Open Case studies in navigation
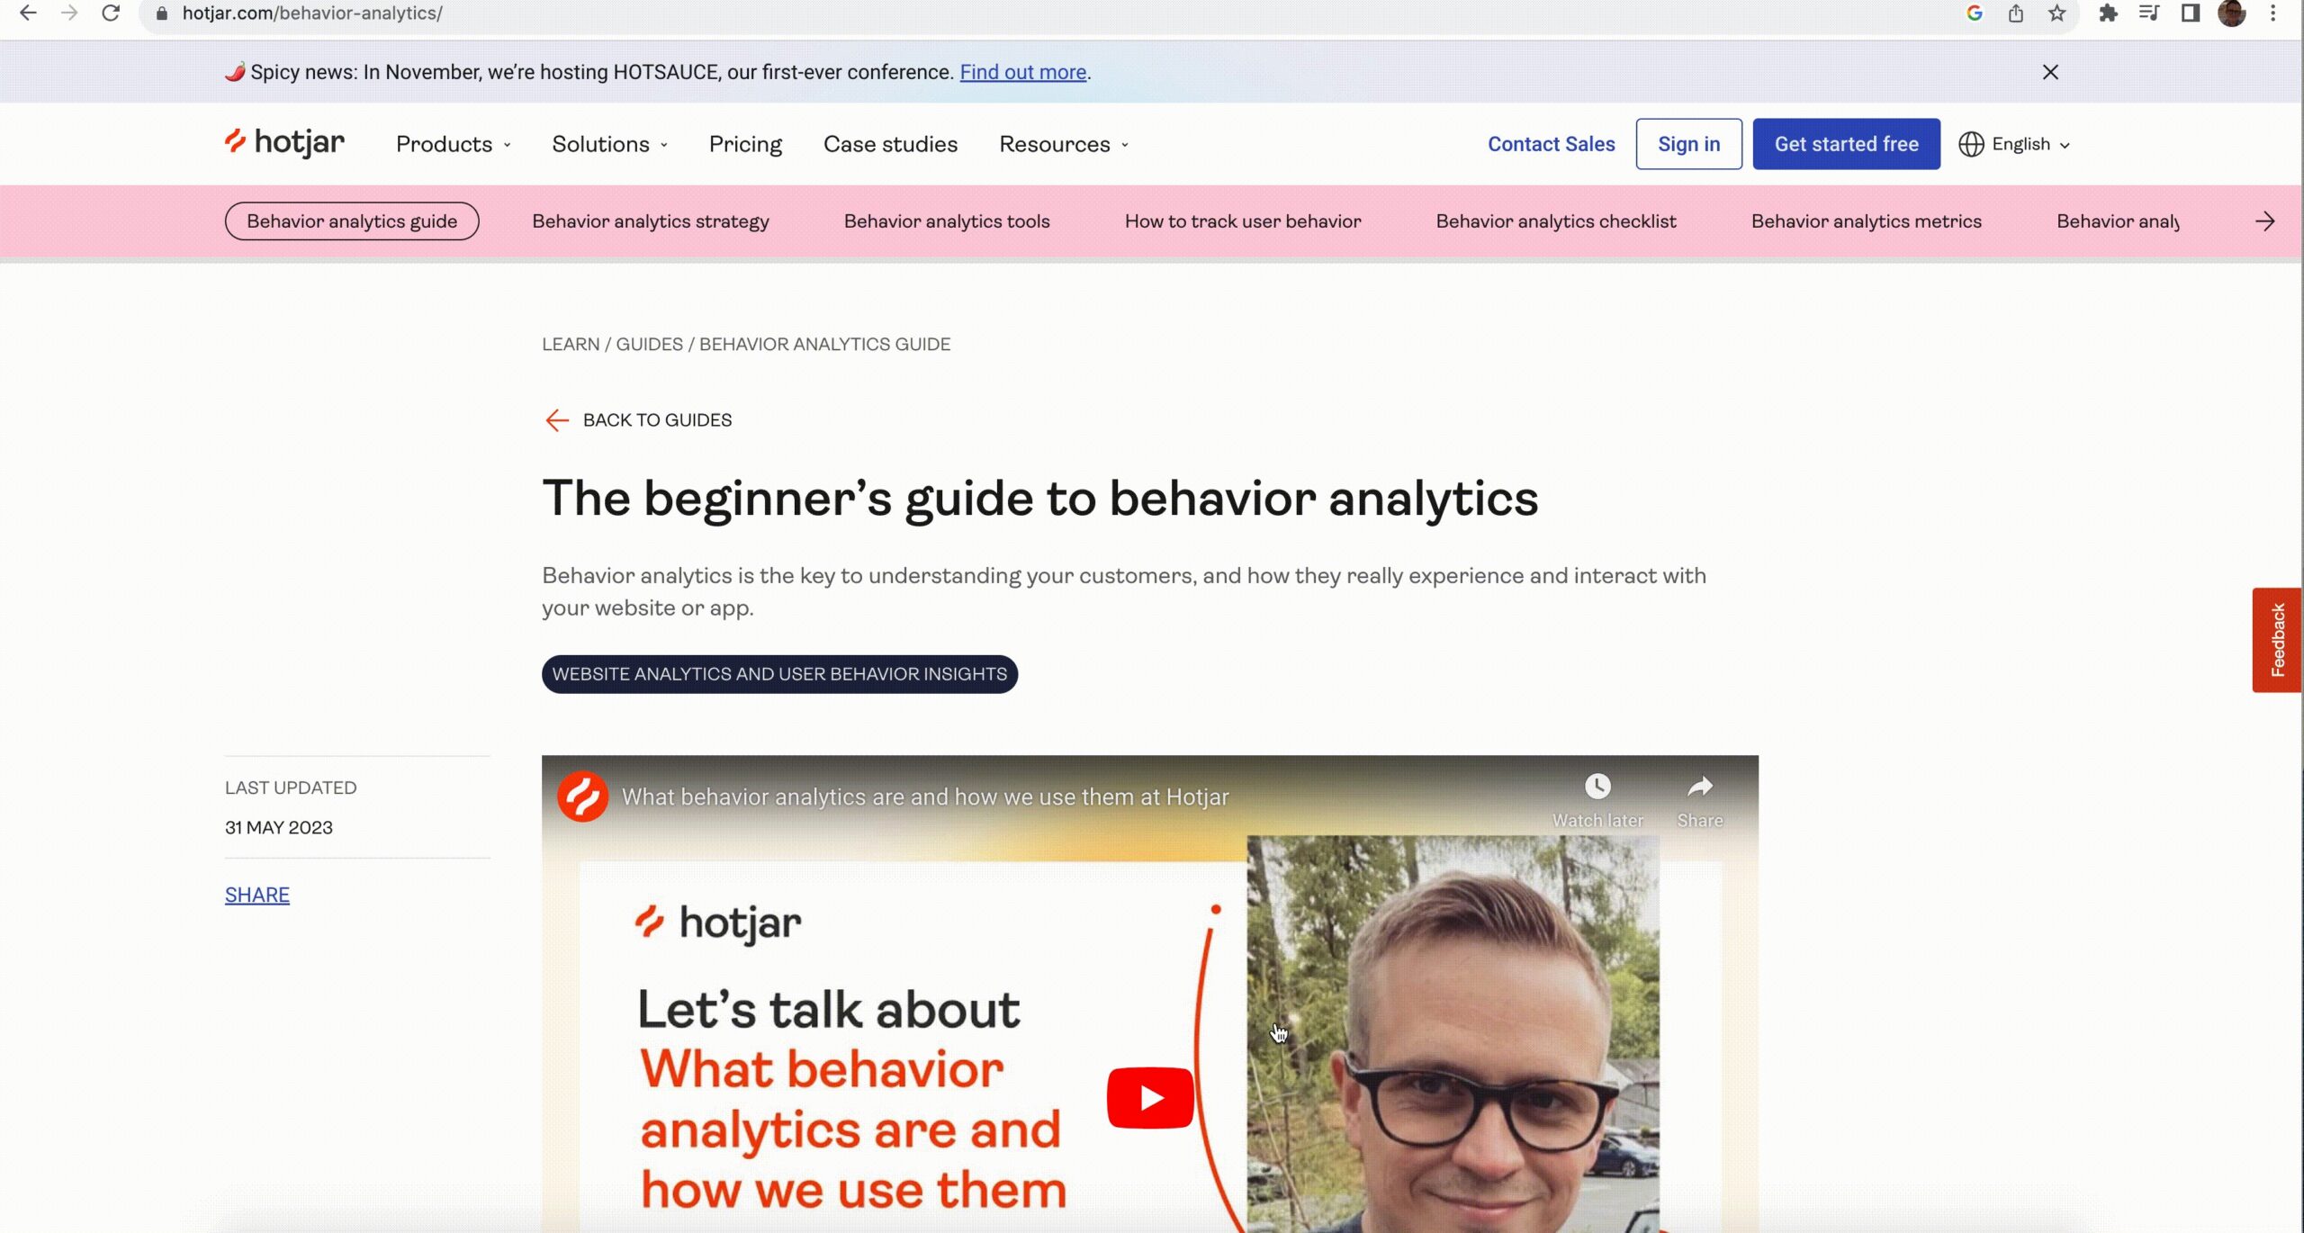 coord(890,144)
